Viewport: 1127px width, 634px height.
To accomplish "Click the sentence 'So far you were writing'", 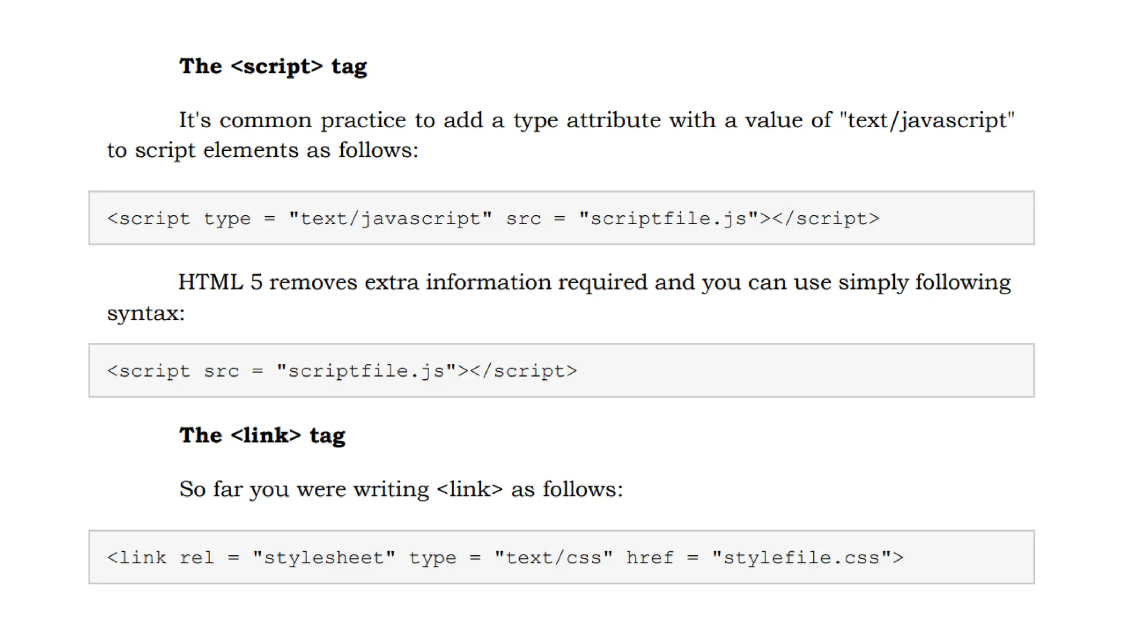I will 304,489.
